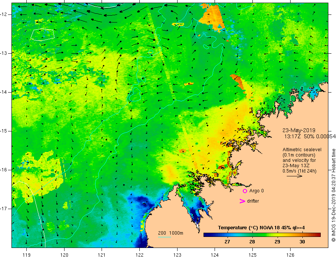Click the latitude label -17
This screenshot has width=336, height=259.
tap(4, 209)
